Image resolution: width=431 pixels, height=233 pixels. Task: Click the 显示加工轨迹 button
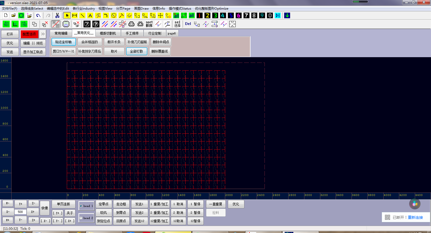33,52
